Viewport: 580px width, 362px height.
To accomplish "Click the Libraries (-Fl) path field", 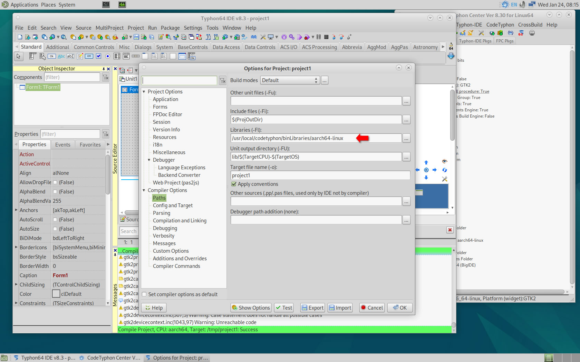I will click(316, 138).
